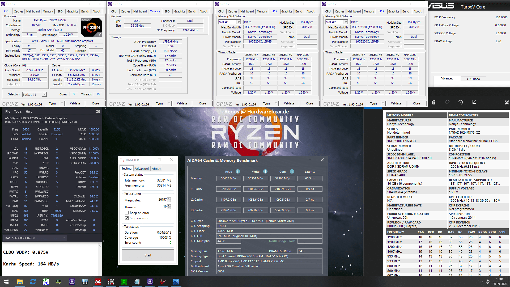Switch to Caches tab in the CPU-tab CPU-Z window
510x287 pixels.
pos(18,11)
